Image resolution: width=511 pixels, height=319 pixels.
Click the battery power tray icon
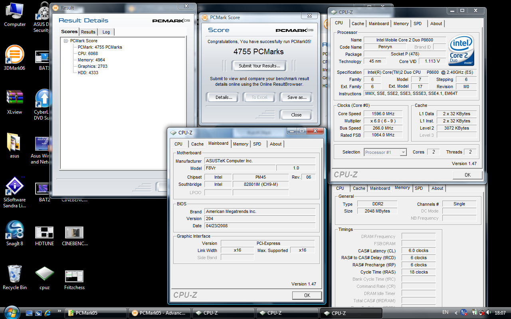click(475, 313)
